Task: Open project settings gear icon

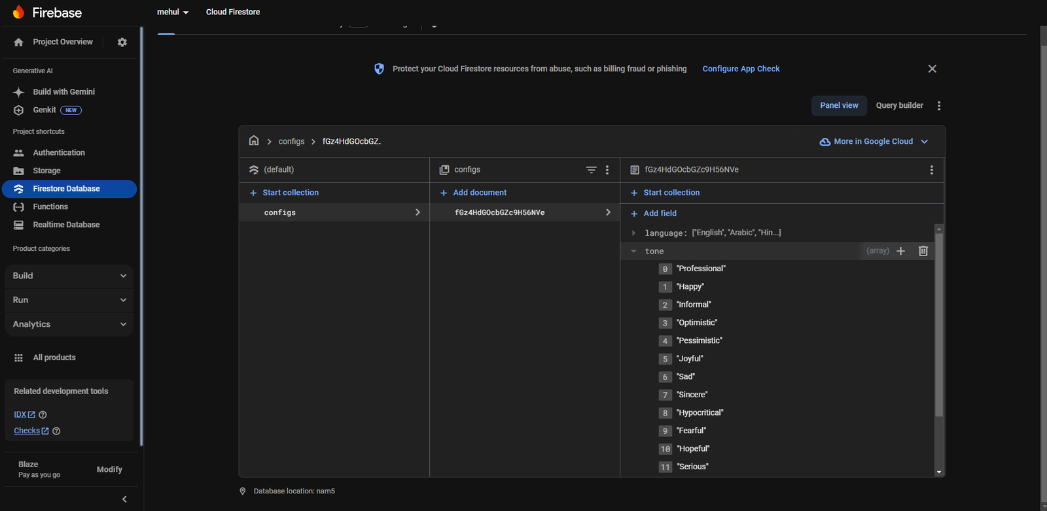Action: (122, 42)
